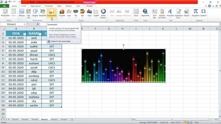Switch to the Sheet3 tab

[x=64, y=120]
